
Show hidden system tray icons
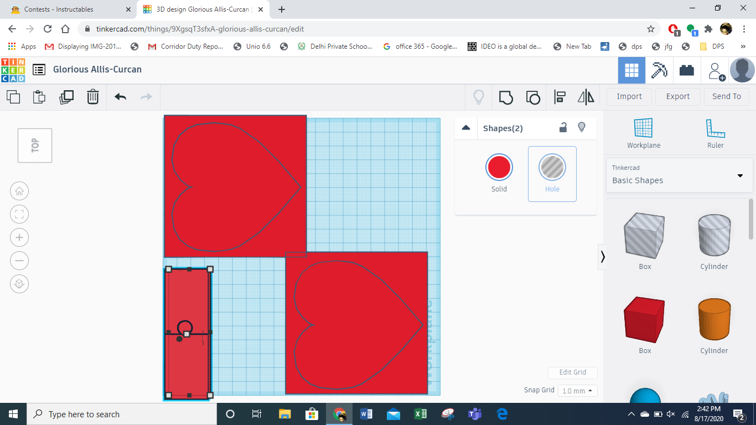click(x=631, y=414)
